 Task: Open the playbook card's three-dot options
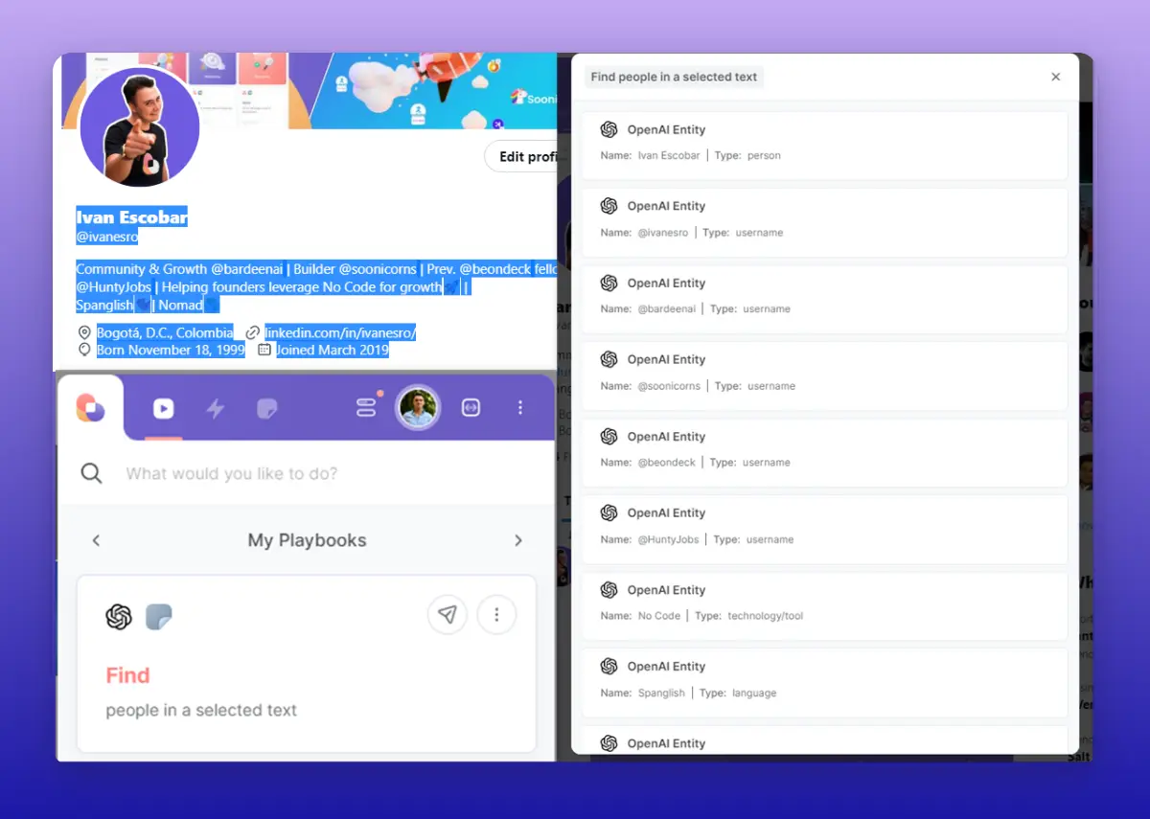[496, 615]
